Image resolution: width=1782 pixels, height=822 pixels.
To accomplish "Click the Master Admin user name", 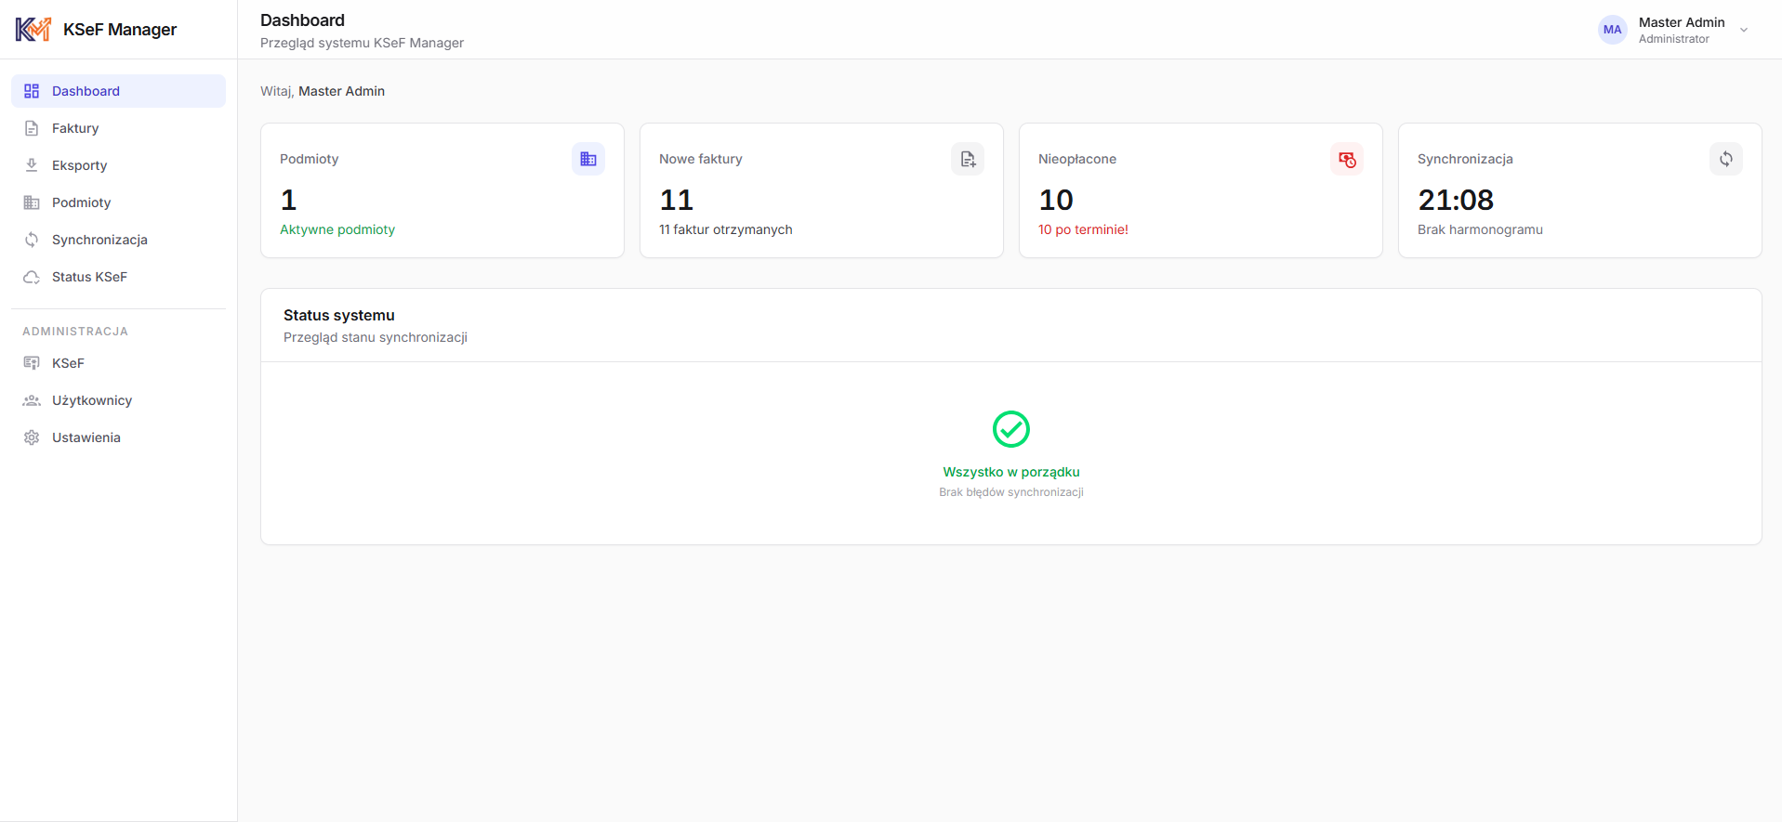I will [1682, 22].
